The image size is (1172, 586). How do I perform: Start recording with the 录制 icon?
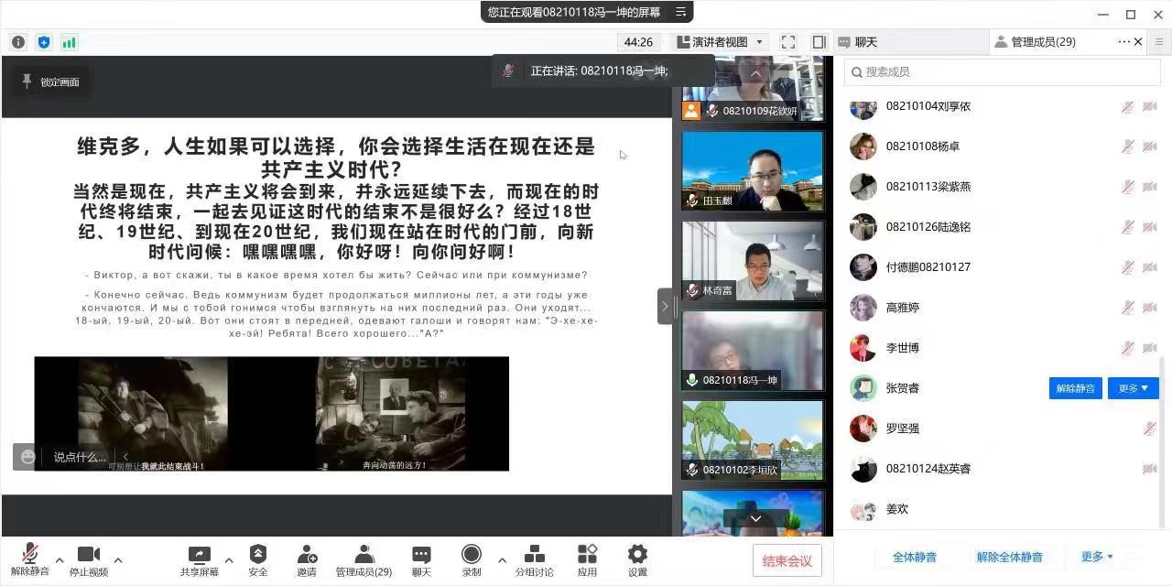point(472,555)
